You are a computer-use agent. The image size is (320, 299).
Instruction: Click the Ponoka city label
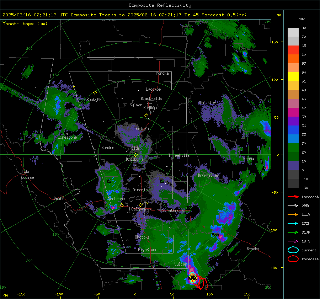tap(162, 73)
